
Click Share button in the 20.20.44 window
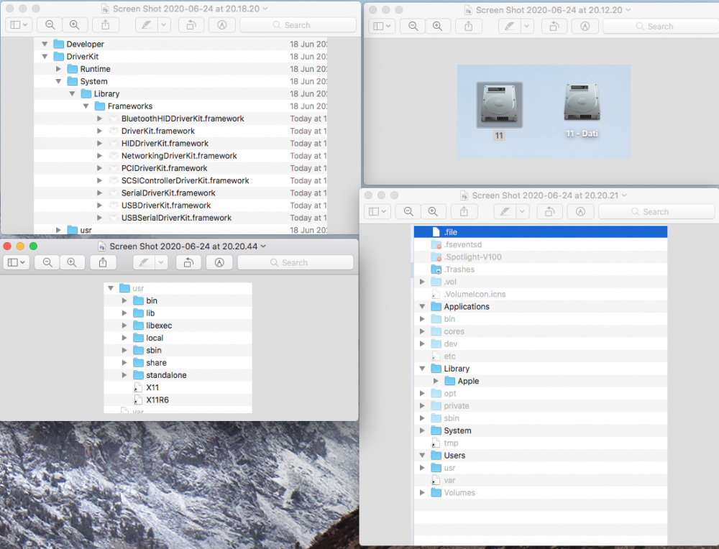click(103, 262)
